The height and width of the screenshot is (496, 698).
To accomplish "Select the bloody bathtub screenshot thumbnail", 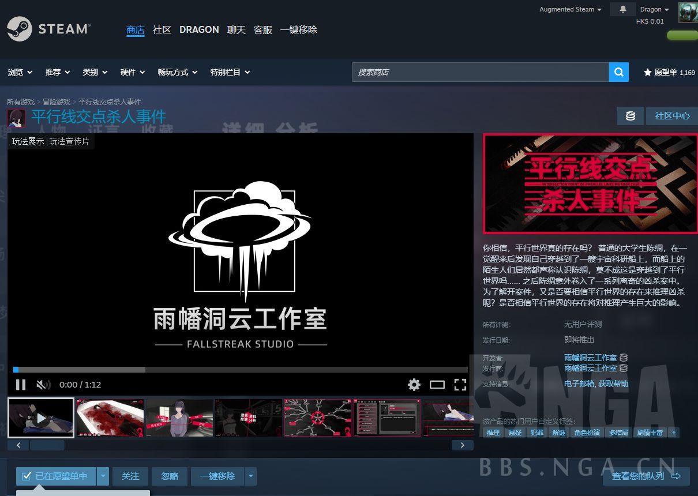I will pyautogui.click(x=110, y=418).
